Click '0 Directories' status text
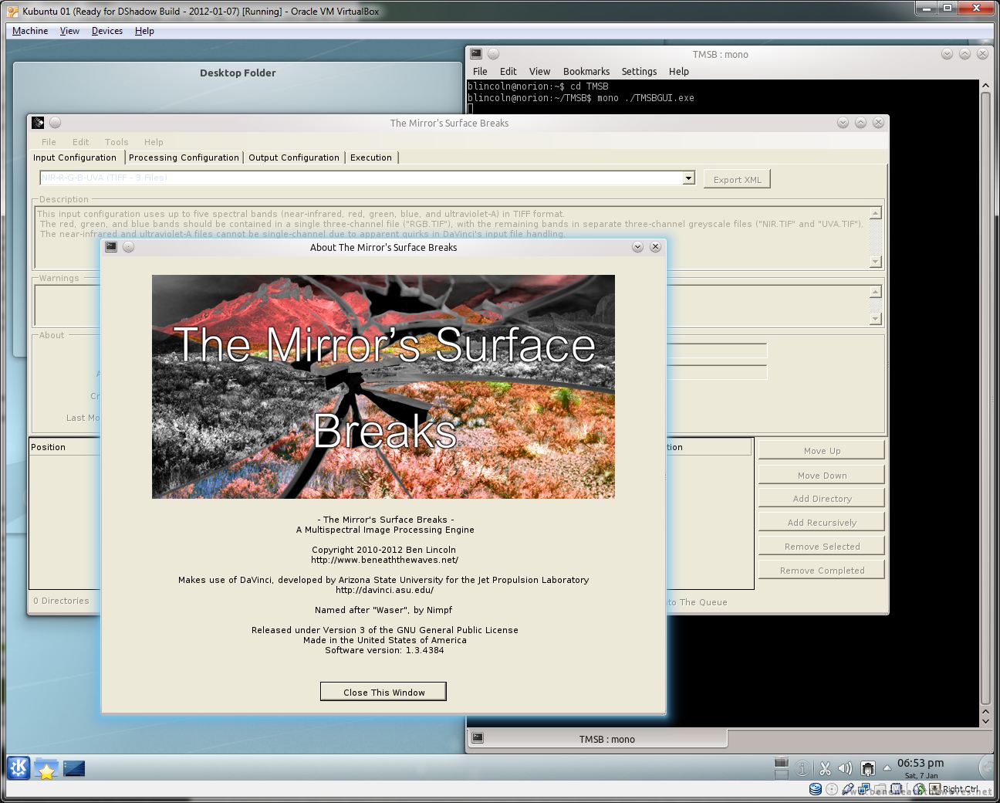 61,601
